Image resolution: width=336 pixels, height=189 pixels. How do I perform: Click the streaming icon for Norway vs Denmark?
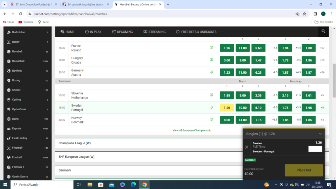pos(211,120)
